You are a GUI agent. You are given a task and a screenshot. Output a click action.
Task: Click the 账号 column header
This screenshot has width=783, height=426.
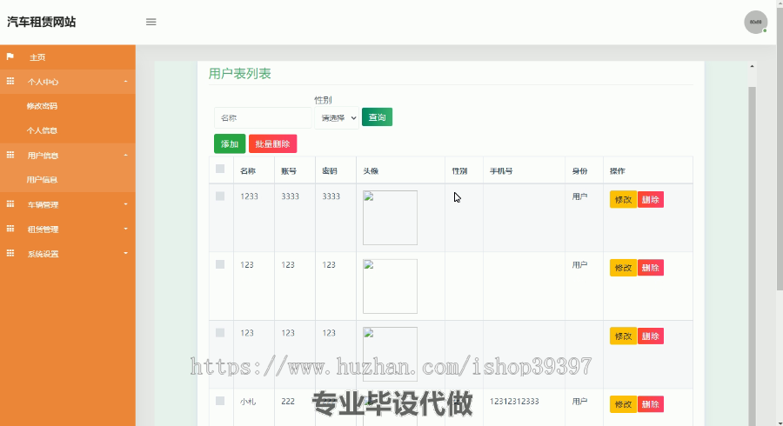tap(289, 170)
